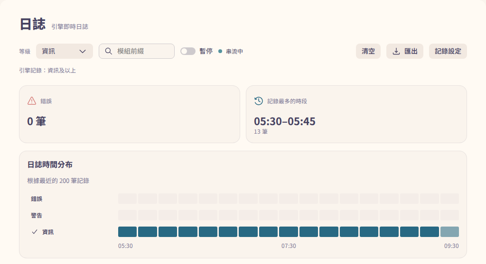486x264 pixels.
Task: Open 記錄設定 button
Action: pos(448,51)
